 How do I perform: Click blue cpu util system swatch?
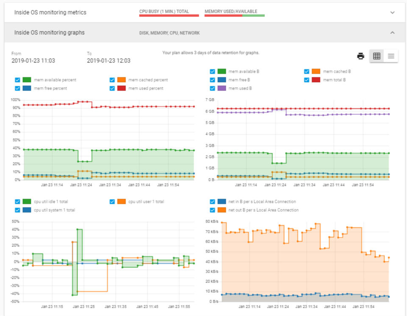(x=27, y=210)
